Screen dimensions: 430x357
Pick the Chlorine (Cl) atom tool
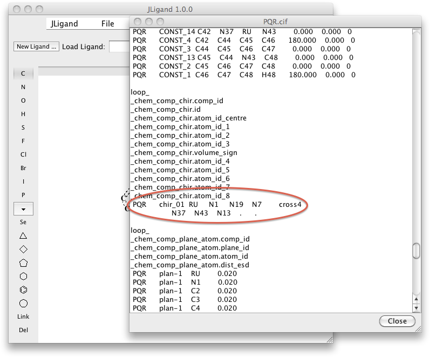[23, 154]
